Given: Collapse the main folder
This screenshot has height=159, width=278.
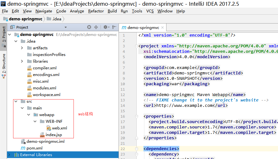Looking at the screenshot, I should (x=22, y=108).
